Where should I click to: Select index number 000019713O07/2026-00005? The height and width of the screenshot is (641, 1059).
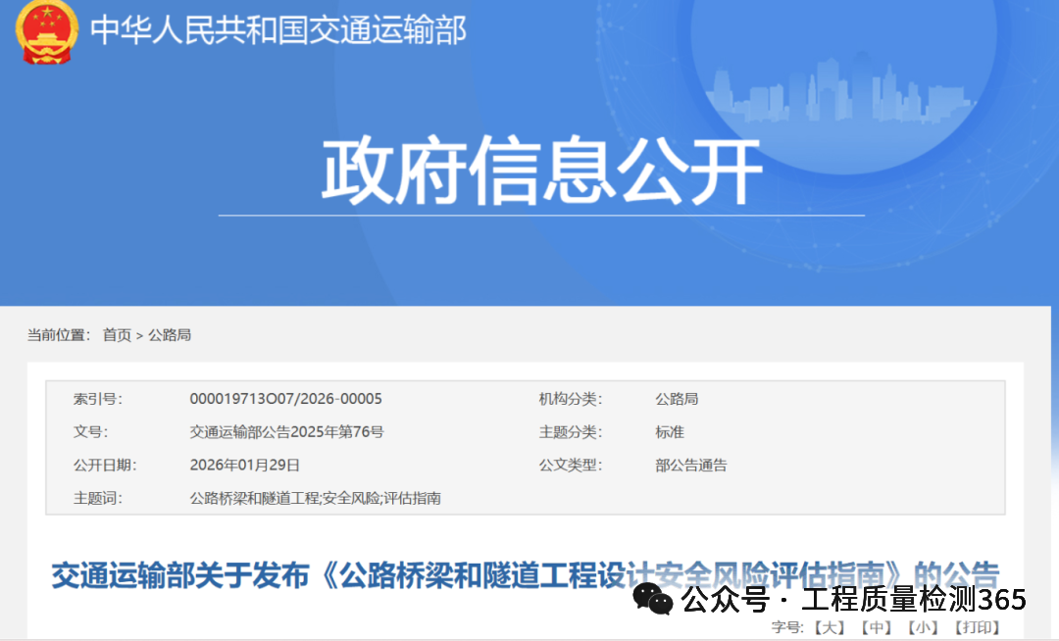[x=285, y=399]
